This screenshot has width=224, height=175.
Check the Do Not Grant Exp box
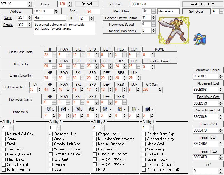point(144,134)
